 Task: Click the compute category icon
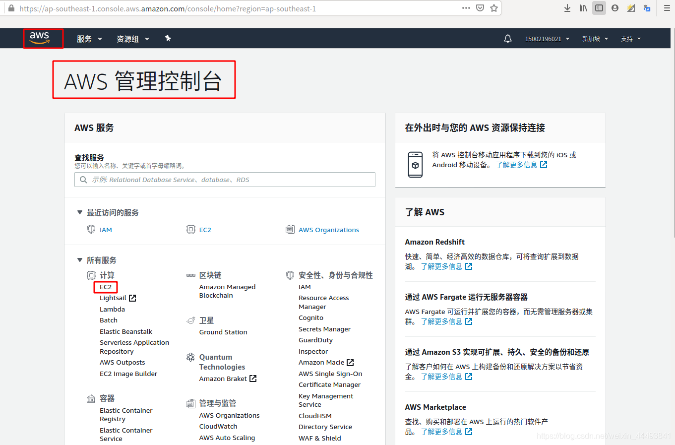coord(91,275)
